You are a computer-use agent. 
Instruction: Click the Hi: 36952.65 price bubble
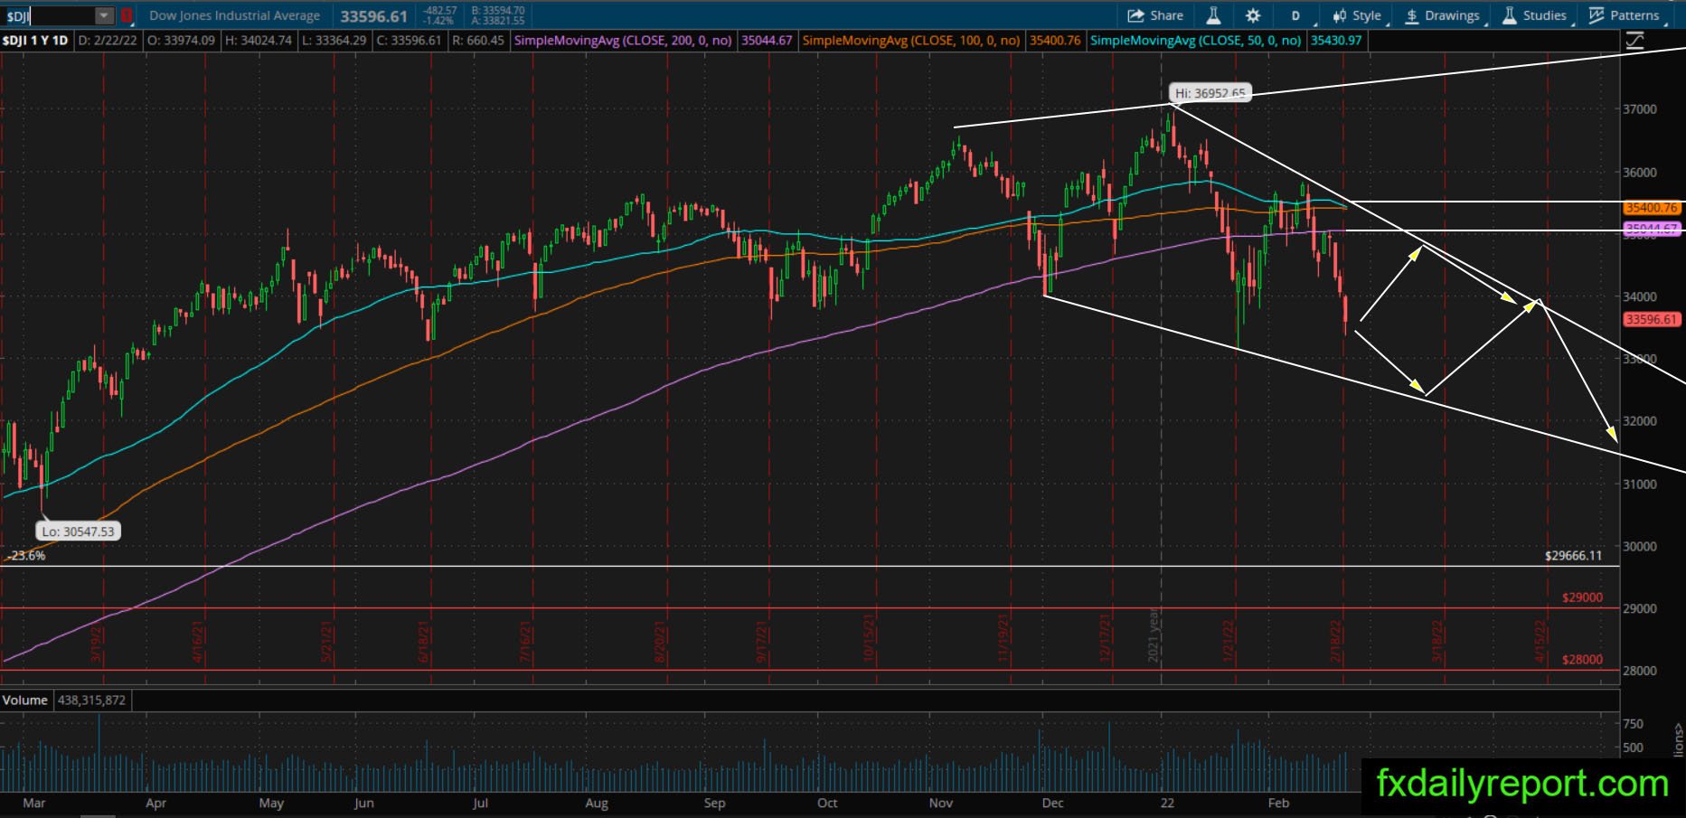coord(1210,93)
